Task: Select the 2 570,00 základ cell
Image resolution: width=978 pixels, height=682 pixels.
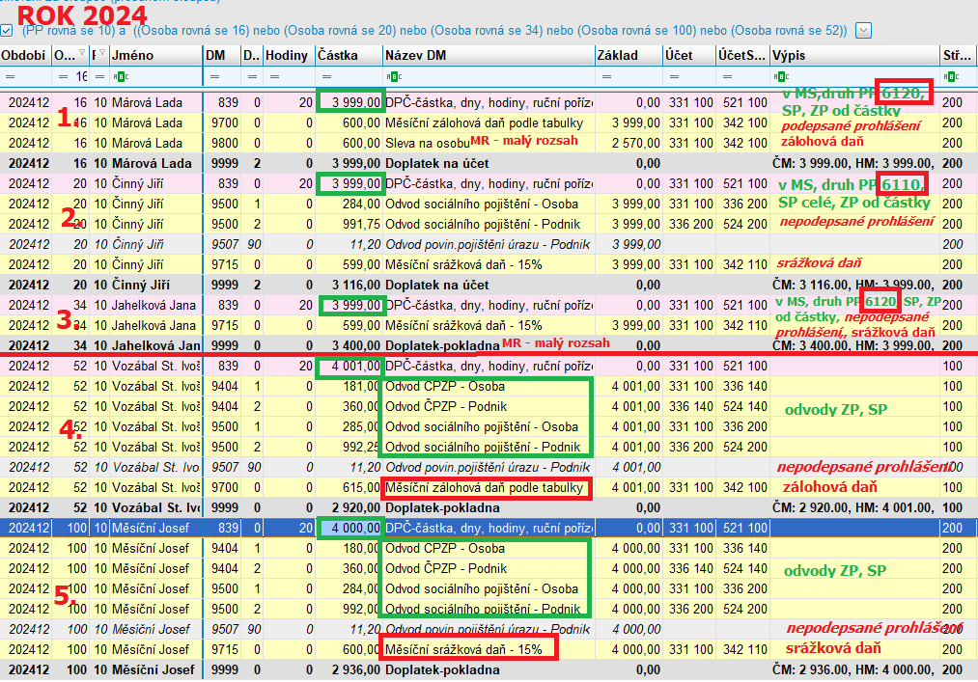Action: pyautogui.click(x=629, y=143)
